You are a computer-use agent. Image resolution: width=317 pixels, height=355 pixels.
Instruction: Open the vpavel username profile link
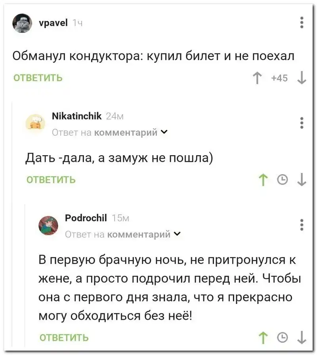click(53, 23)
